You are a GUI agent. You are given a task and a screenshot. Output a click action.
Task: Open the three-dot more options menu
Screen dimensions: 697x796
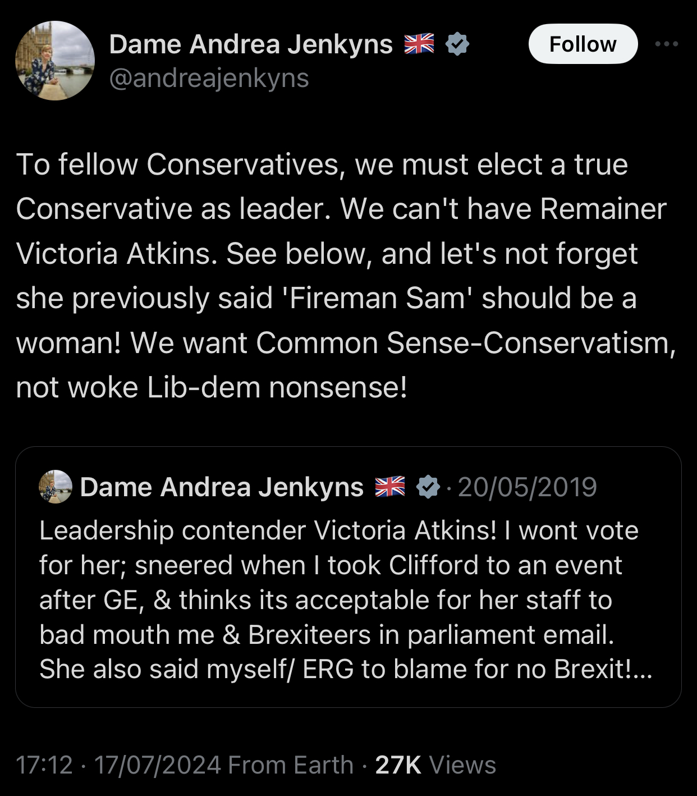(x=666, y=44)
